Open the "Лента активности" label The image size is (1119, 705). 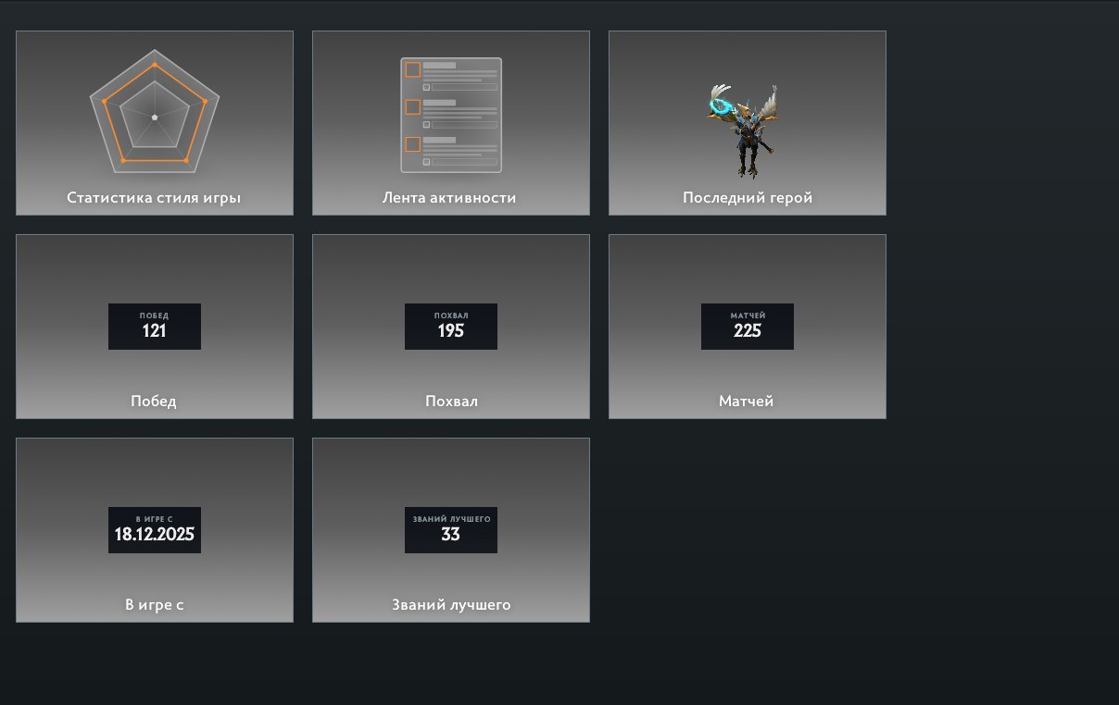449,197
